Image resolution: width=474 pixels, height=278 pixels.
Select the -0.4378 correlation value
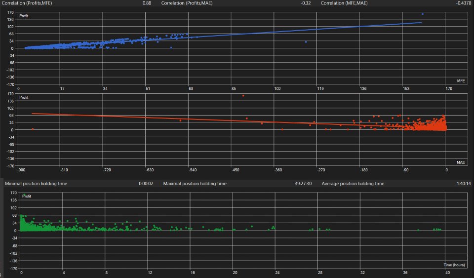[464, 3]
